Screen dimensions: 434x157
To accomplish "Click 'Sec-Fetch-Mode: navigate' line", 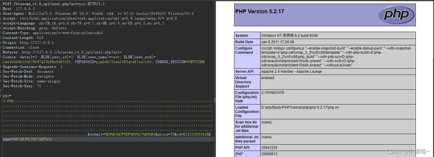I will pos(28,76).
